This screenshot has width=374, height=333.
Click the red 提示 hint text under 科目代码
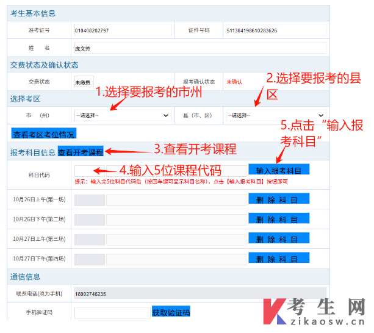click(x=181, y=182)
